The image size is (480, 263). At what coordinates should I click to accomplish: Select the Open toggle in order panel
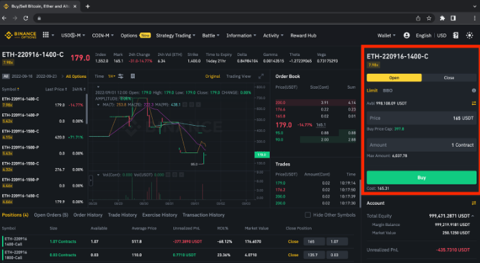coord(394,78)
